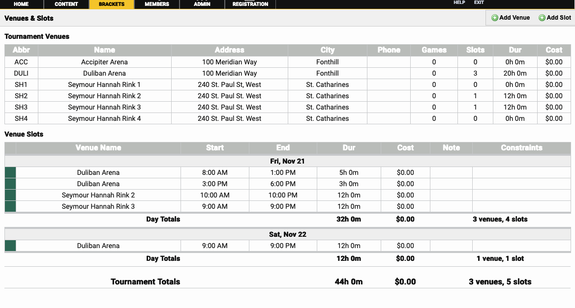
Task: Click the ACC abbreviation cell
Action: pos(21,62)
